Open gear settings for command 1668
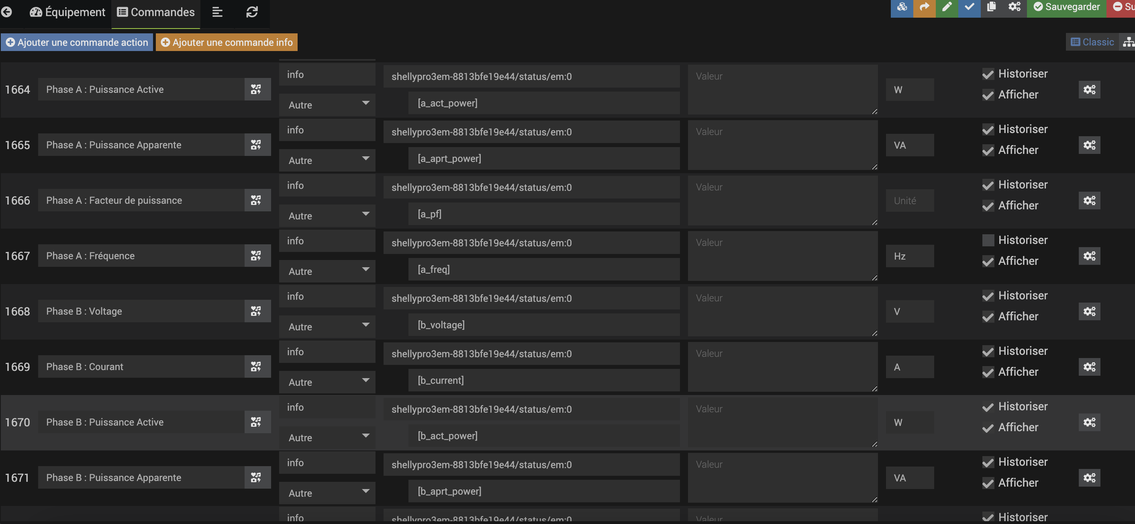Viewport: 1135px width, 524px height. 1089,311
